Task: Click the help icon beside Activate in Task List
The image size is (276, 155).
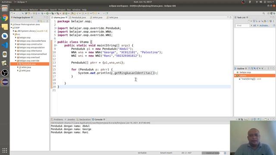Action: click(274, 25)
